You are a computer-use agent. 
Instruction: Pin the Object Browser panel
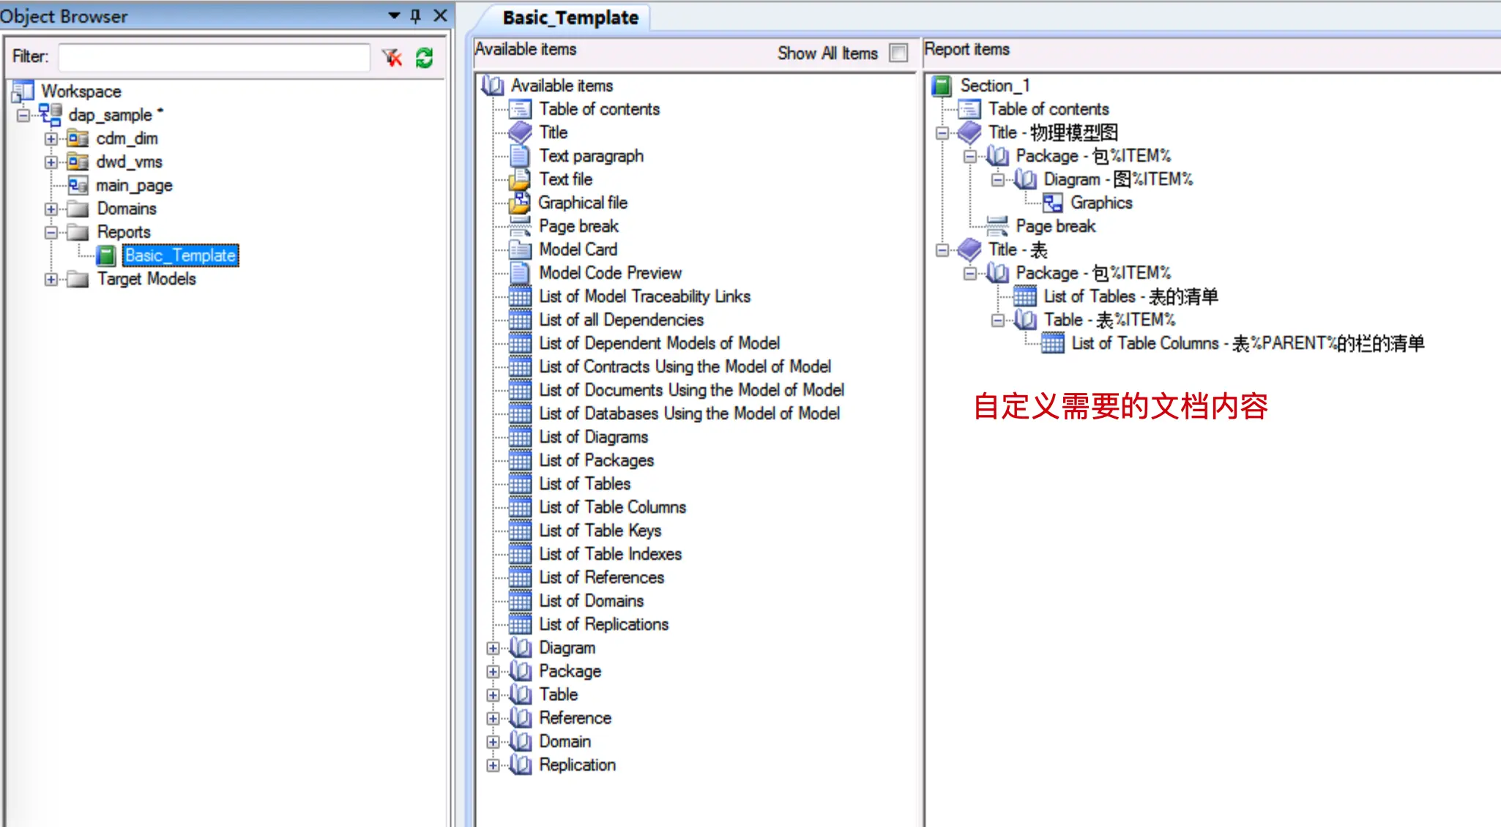tap(416, 15)
